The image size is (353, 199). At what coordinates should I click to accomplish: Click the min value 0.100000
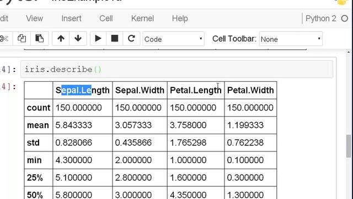coord(245,160)
